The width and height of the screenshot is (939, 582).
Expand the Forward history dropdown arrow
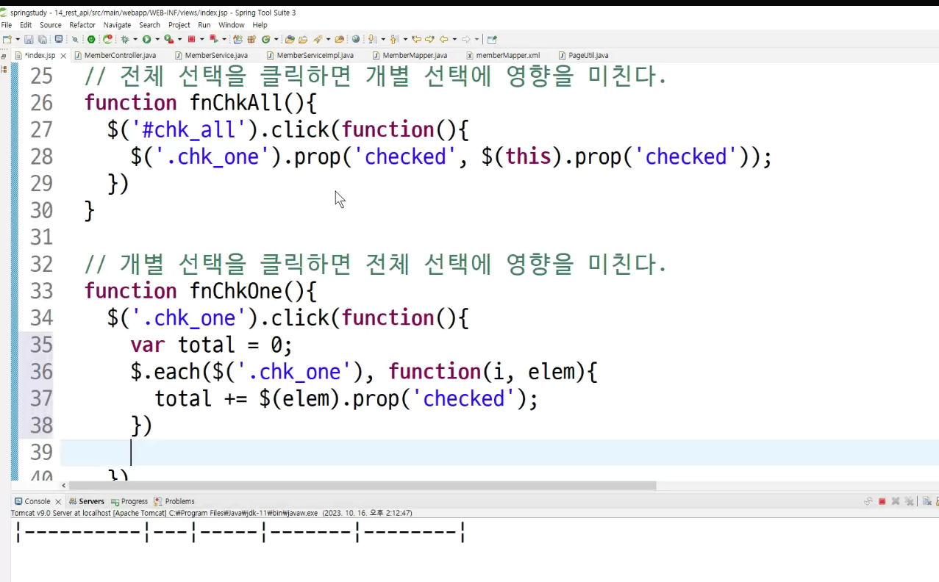pos(476,39)
